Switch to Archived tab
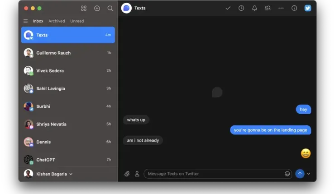The height and width of the screenshot is (194, 335). tap(57, 21)
